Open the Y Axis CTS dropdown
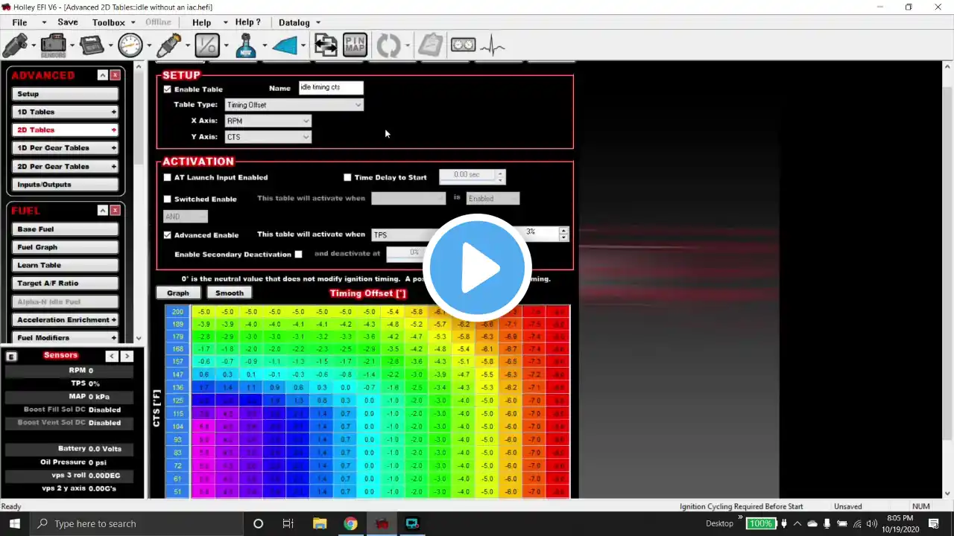Screen dimensions: 954x536 coord(268,137)
